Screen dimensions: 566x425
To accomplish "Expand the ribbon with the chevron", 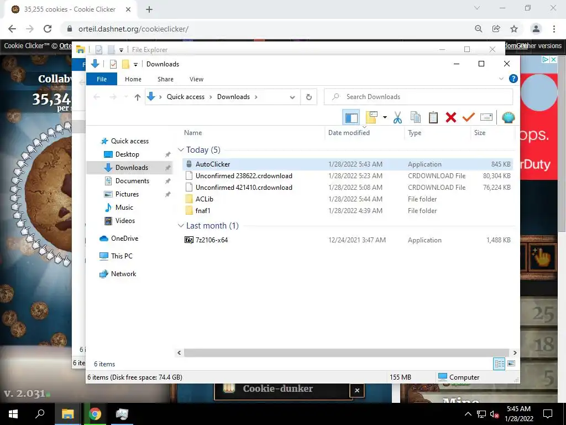I will [501, 79].
